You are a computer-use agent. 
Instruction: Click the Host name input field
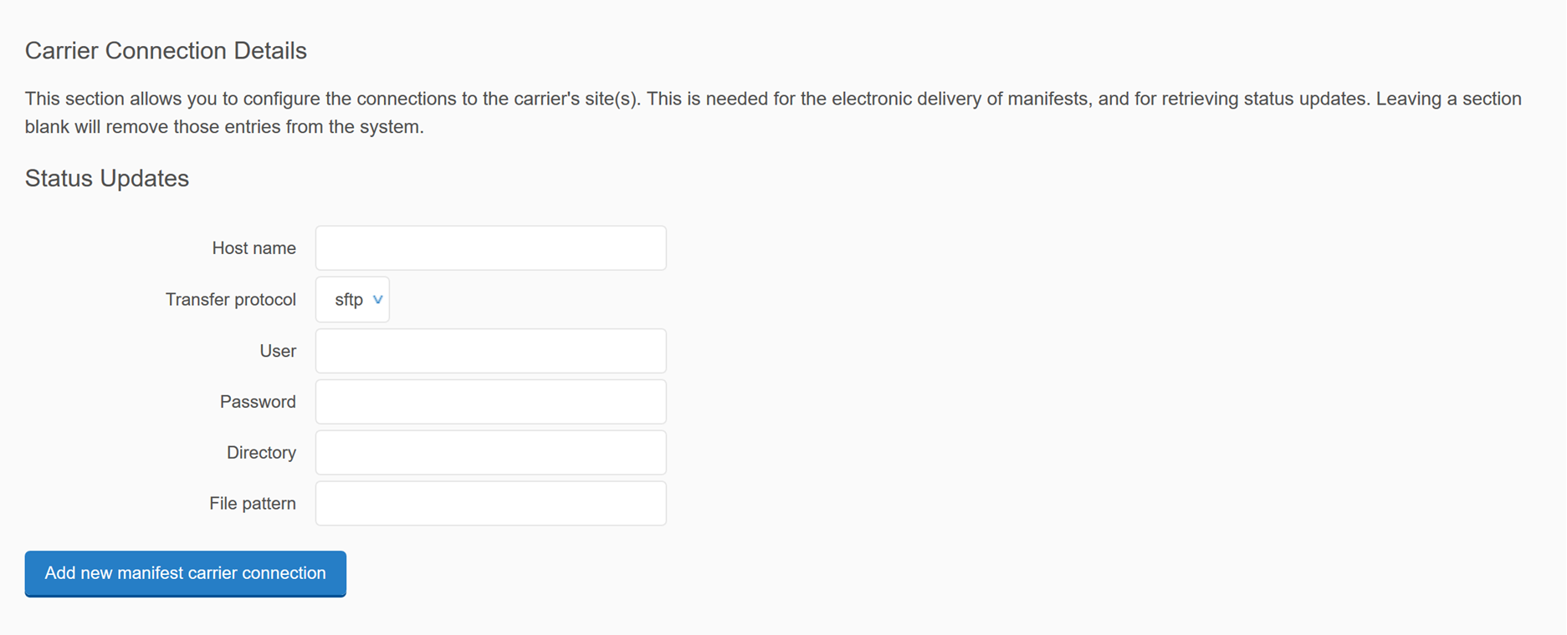coord(490,248)
